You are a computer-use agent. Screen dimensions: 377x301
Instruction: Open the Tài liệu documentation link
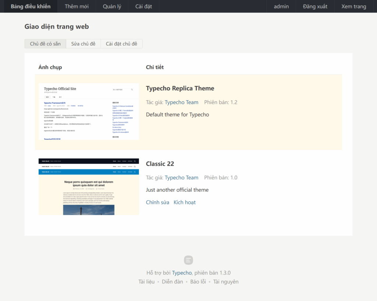[147, 282]
